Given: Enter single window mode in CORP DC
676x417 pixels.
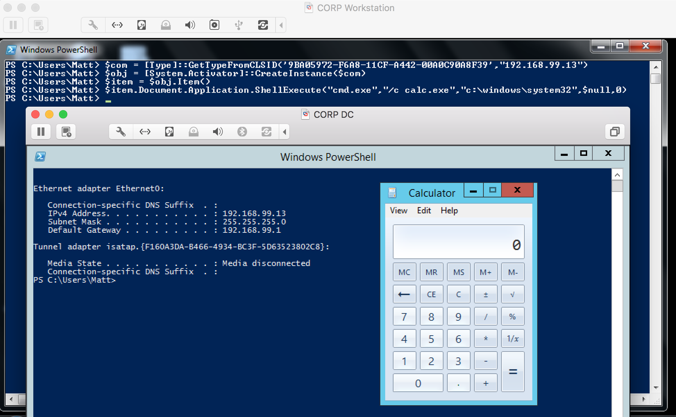Looking at the screenshot, I should click(615, 132).
